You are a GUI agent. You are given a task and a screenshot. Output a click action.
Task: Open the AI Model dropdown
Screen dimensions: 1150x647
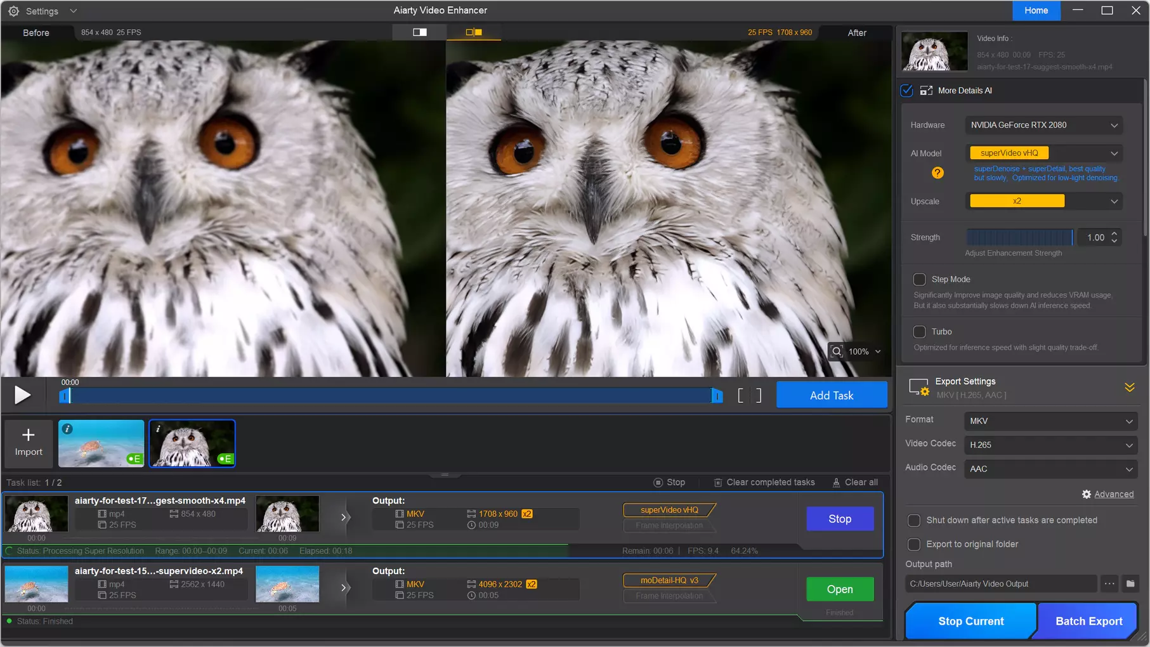1044,153
